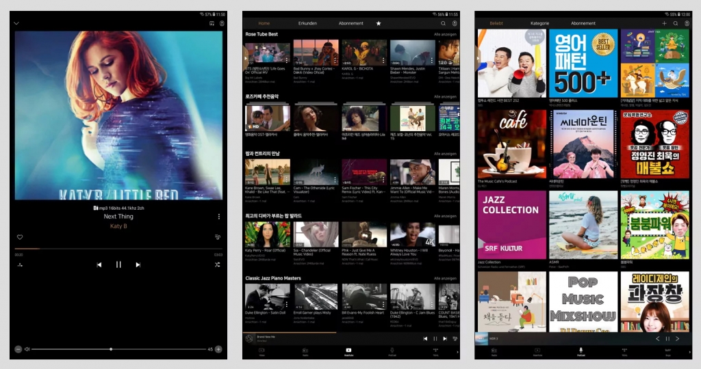This screenshot has width=701, height=369.
Task: Decrease volume with the minus button
Action: [x=18, y=349]
